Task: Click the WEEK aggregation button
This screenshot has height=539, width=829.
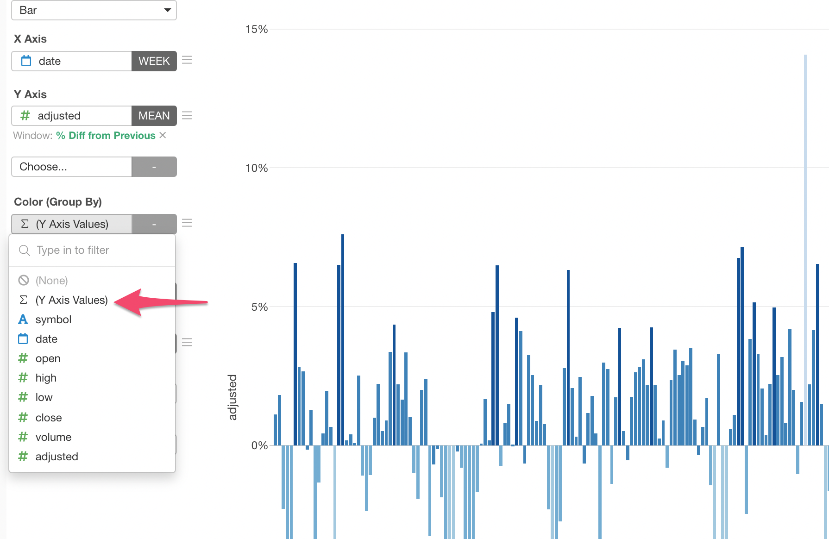Action: click(x=154, y=61)
